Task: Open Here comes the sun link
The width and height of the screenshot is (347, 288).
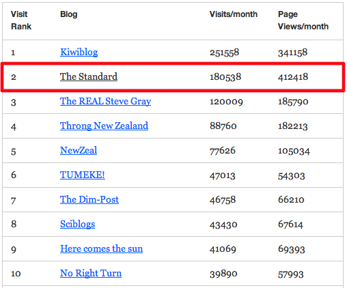Action: [x=101, y=248]
